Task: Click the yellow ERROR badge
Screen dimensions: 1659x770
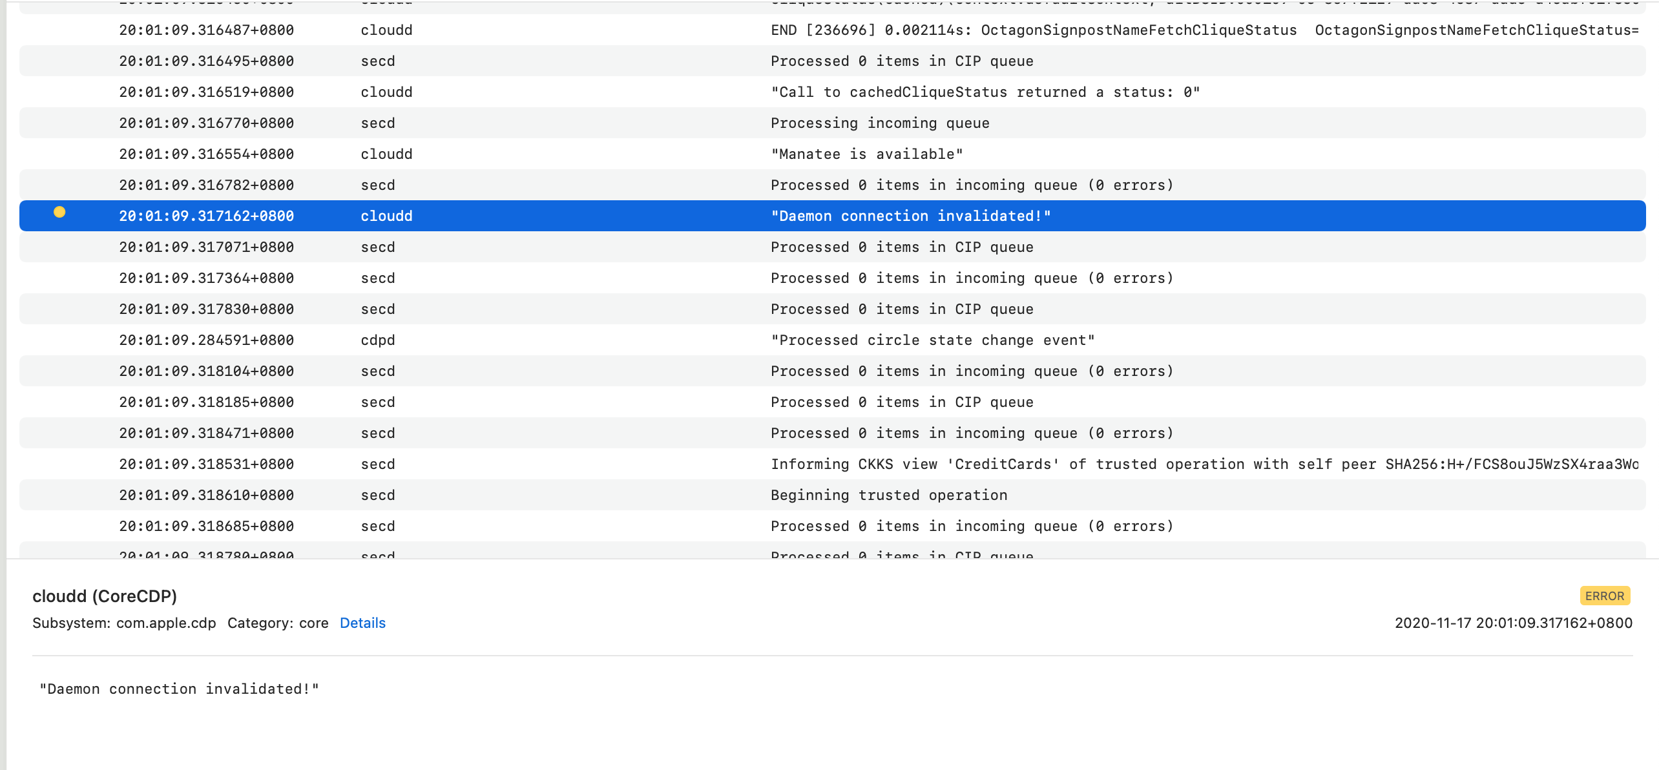Action: [1604, 596]
